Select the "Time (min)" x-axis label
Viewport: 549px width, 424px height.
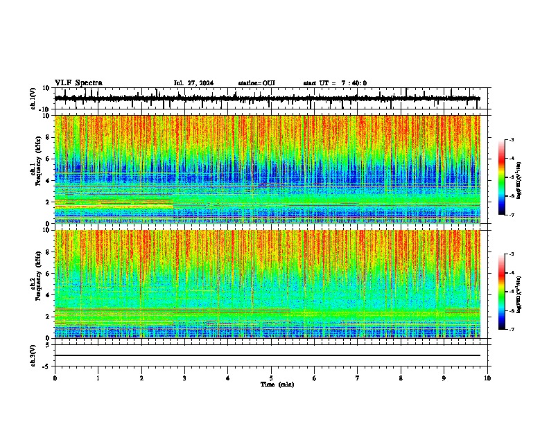coord(277,385)
